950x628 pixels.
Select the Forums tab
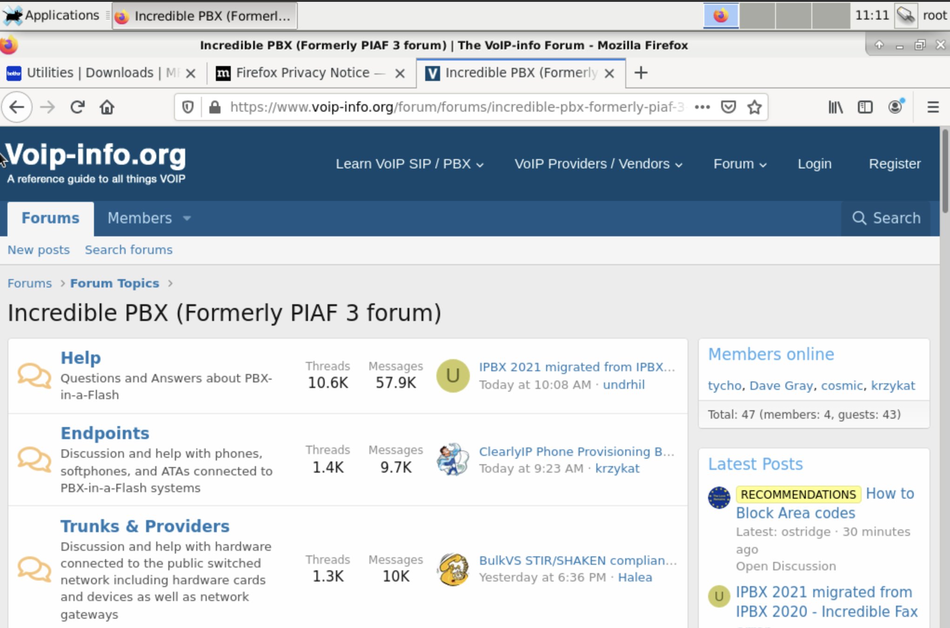click(50, 218)
